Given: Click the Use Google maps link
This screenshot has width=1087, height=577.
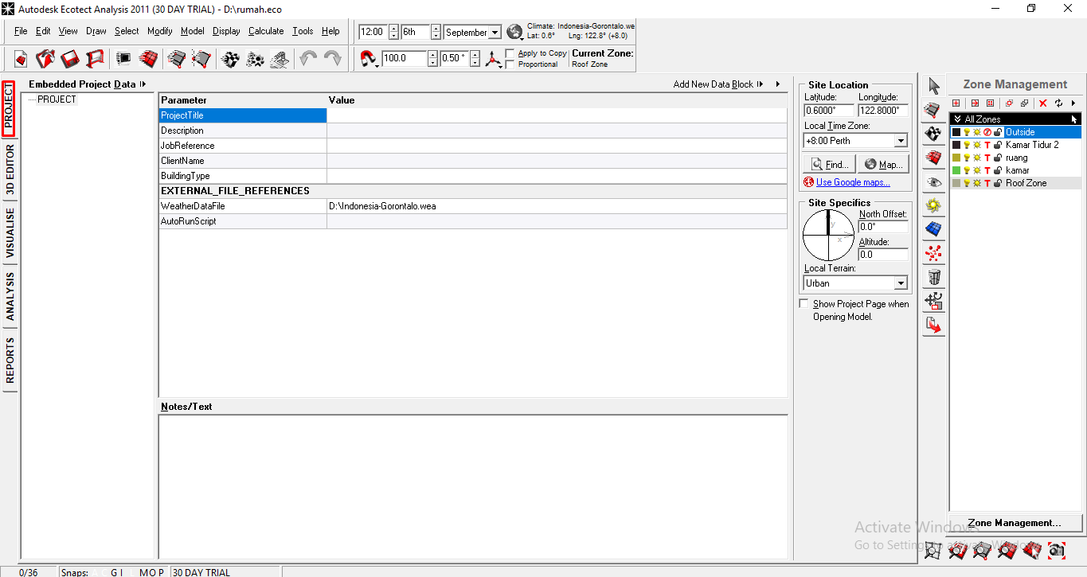Looking at the screenshot, I should tap(852, 181).
